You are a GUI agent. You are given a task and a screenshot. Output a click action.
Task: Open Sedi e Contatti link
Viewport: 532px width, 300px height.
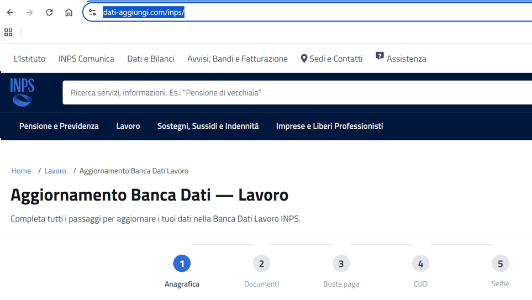tap(336, 59)
